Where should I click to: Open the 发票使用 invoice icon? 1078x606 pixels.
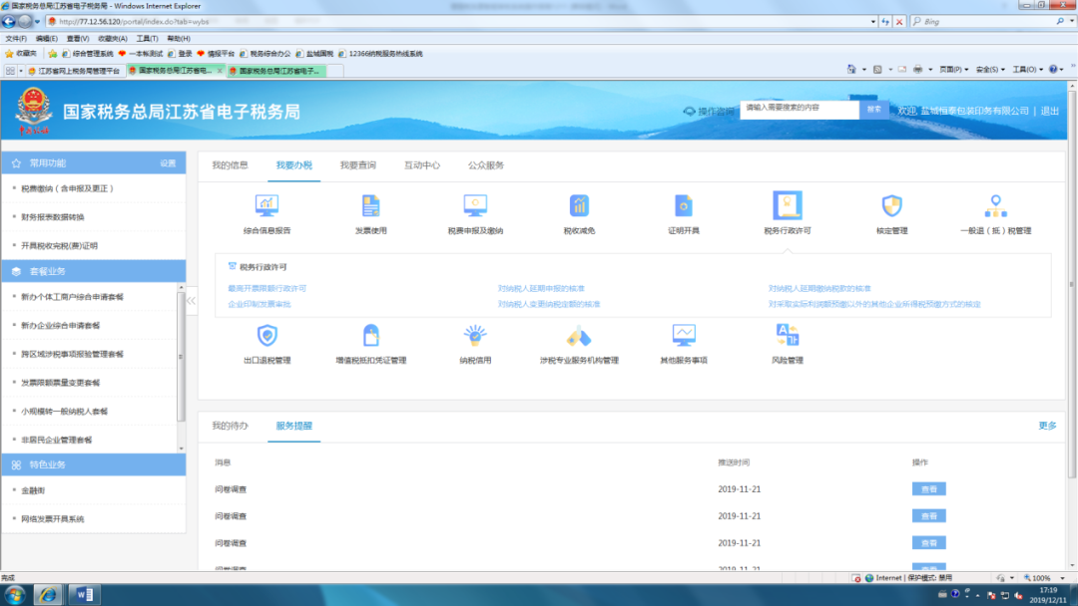370,205
